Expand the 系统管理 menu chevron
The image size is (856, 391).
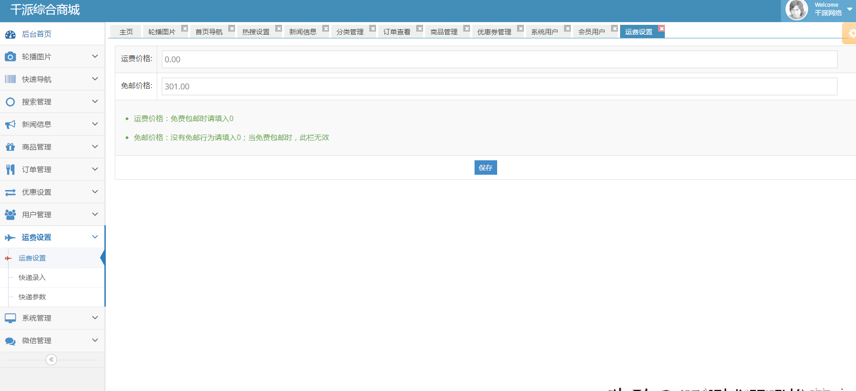95,318
